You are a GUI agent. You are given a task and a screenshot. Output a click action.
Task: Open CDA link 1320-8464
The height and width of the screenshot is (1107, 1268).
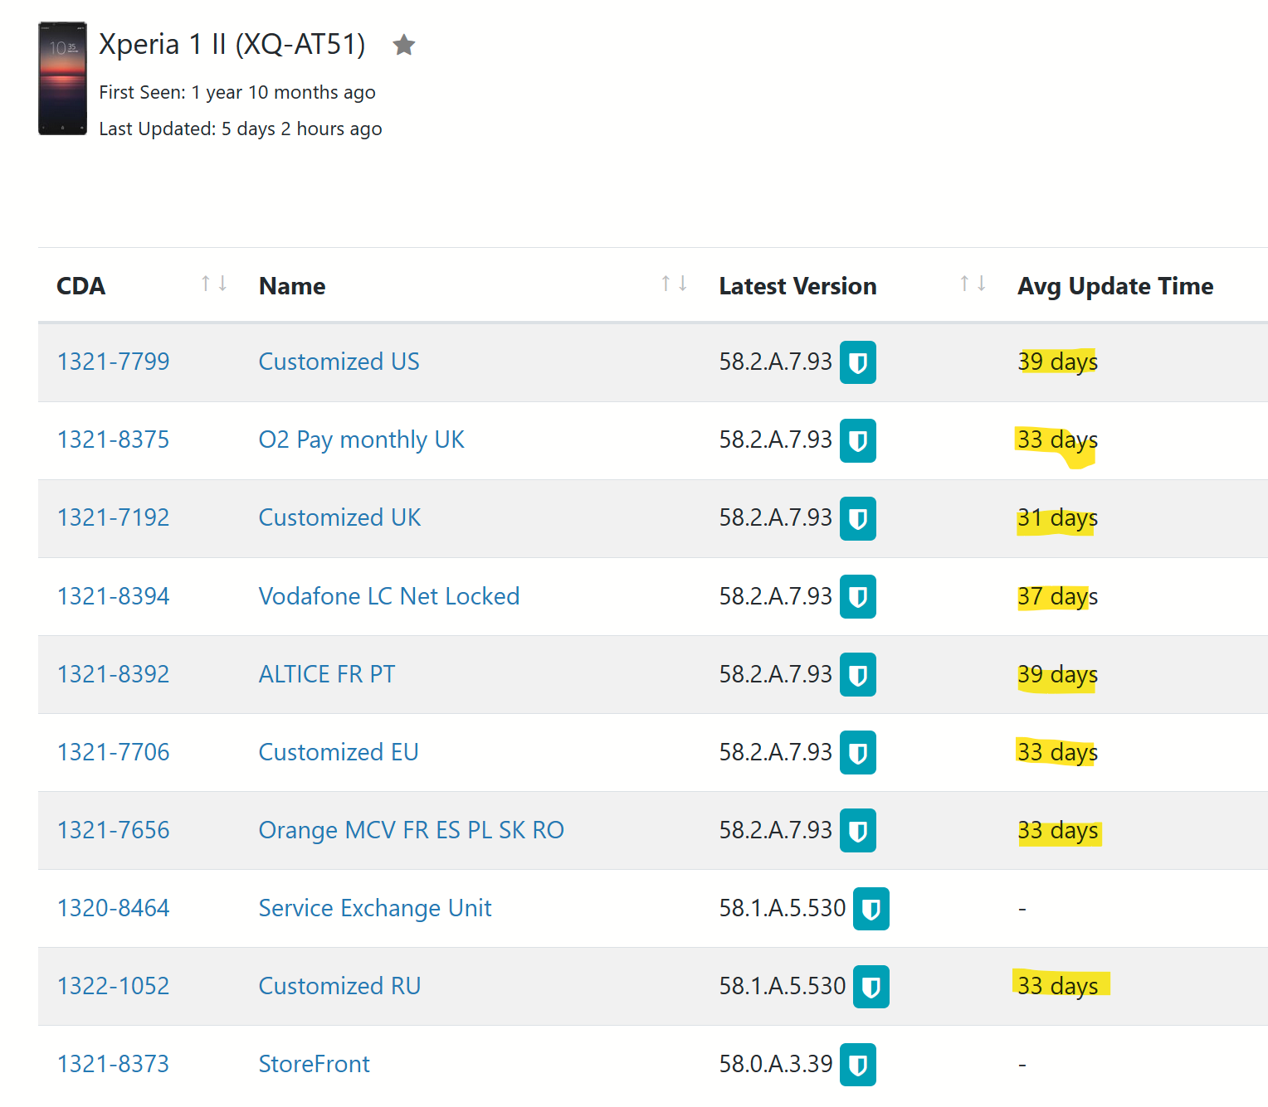pos(113,908)
